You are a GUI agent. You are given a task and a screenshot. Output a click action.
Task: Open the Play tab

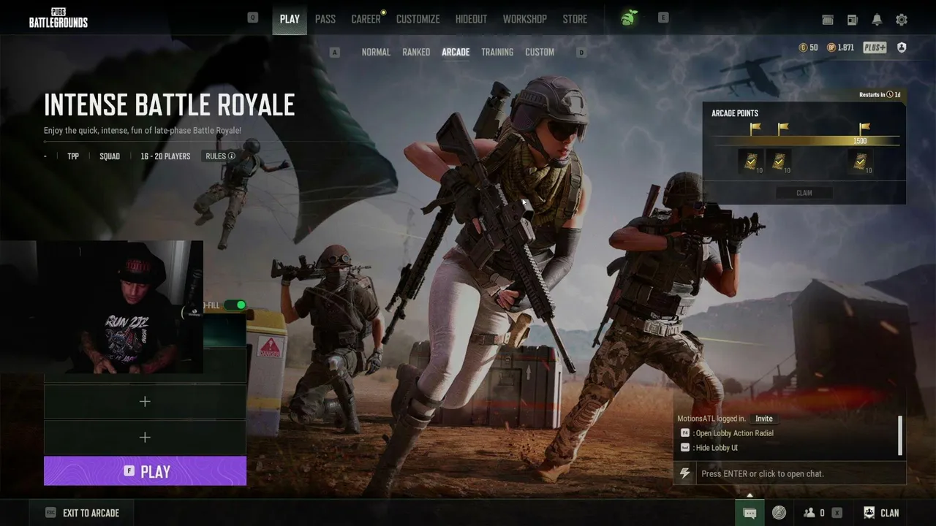pos(290,19)
